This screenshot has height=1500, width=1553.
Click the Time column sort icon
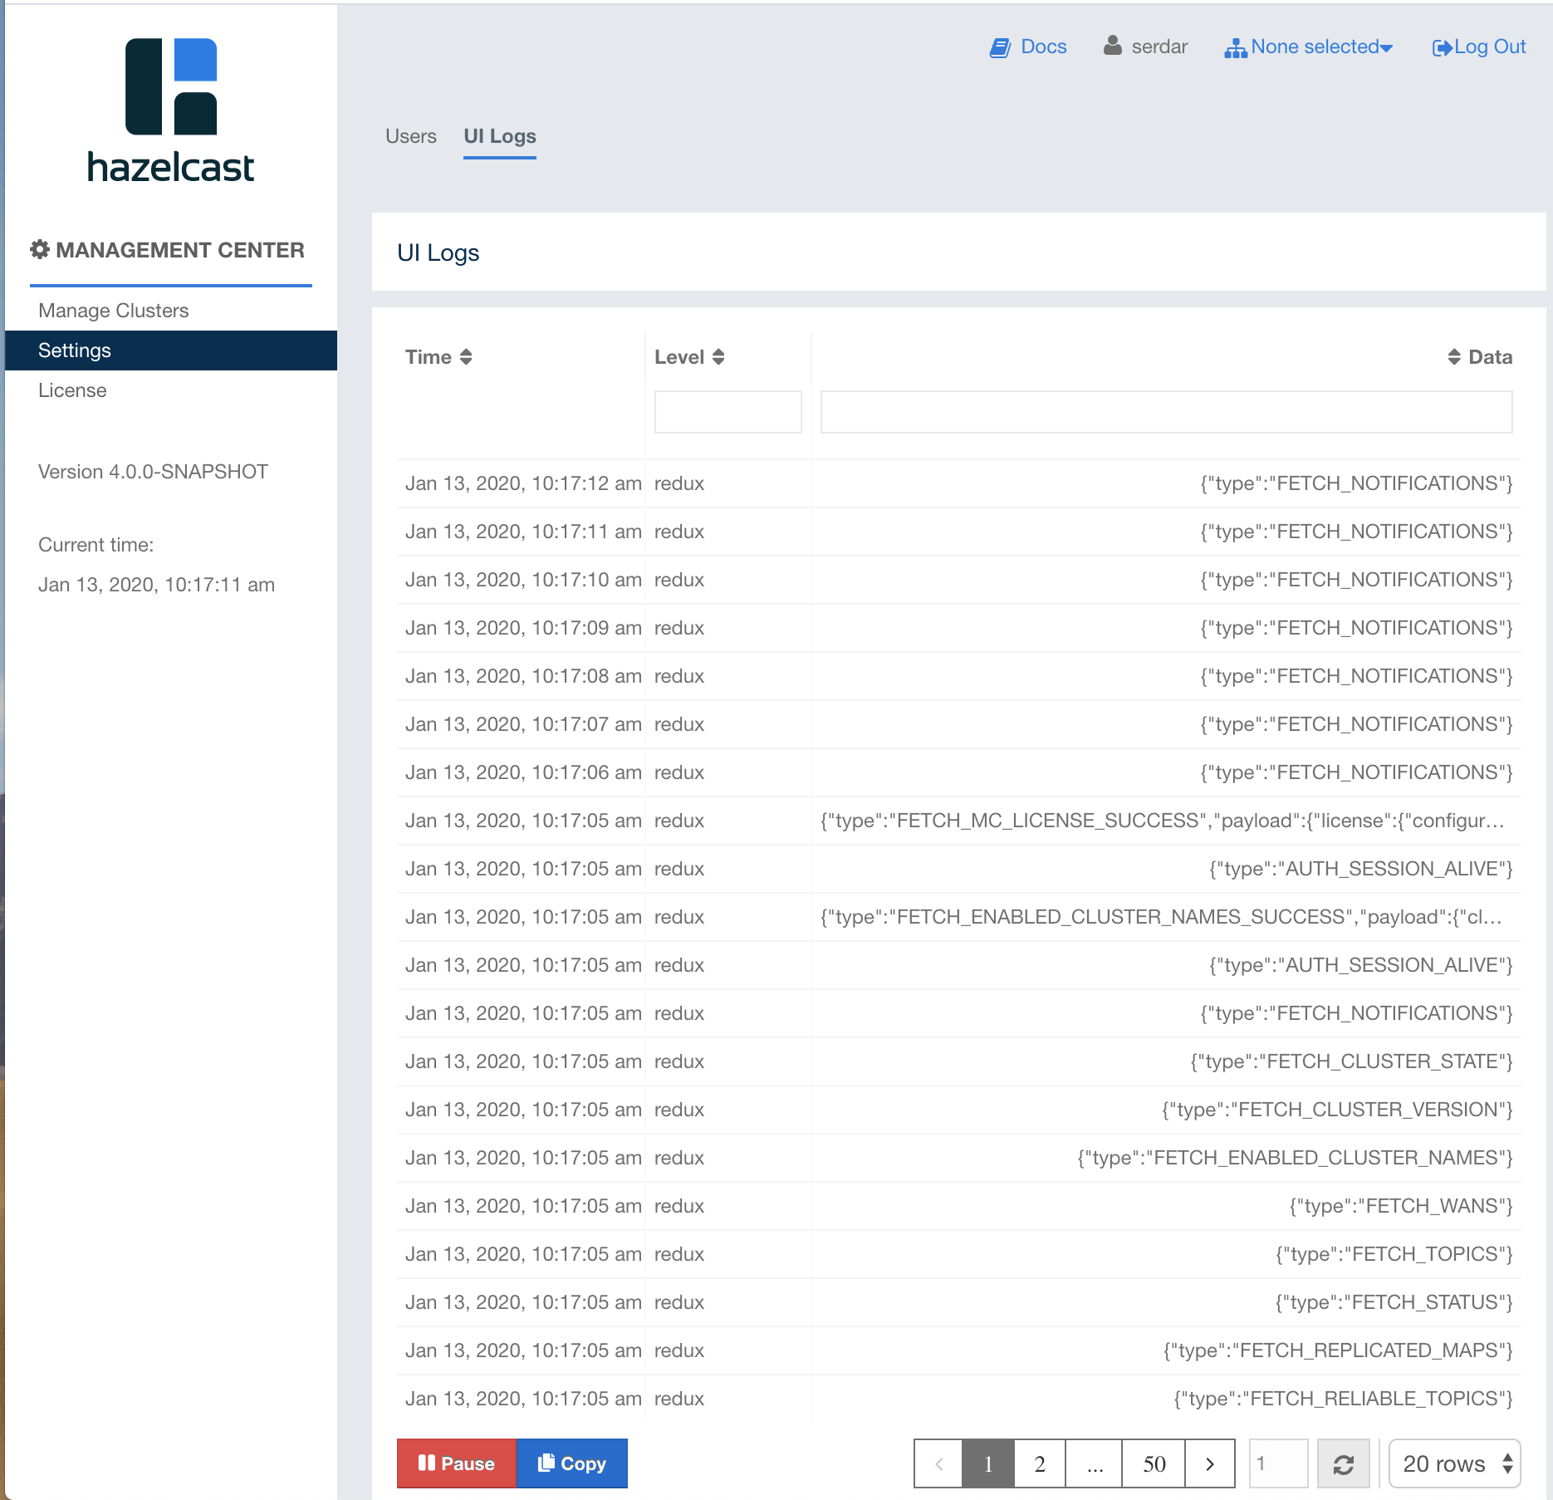click(466, 357)
